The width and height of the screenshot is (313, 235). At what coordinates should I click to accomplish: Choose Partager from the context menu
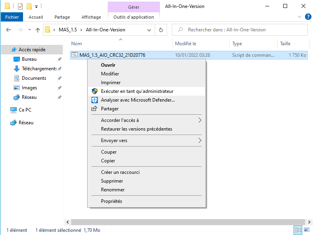click(x=146, y=109)
